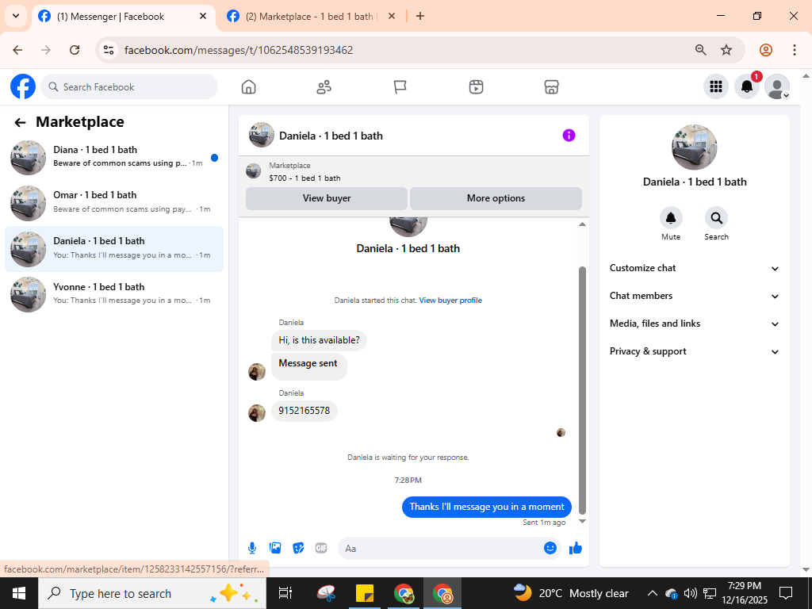Choose a sticker from composer icons
The image size is (812, 609).
[x=298, y=548]
